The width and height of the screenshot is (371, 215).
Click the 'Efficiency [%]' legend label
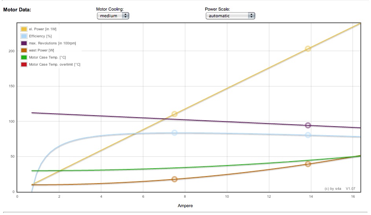pyautogui.click(x=40, y=36)
